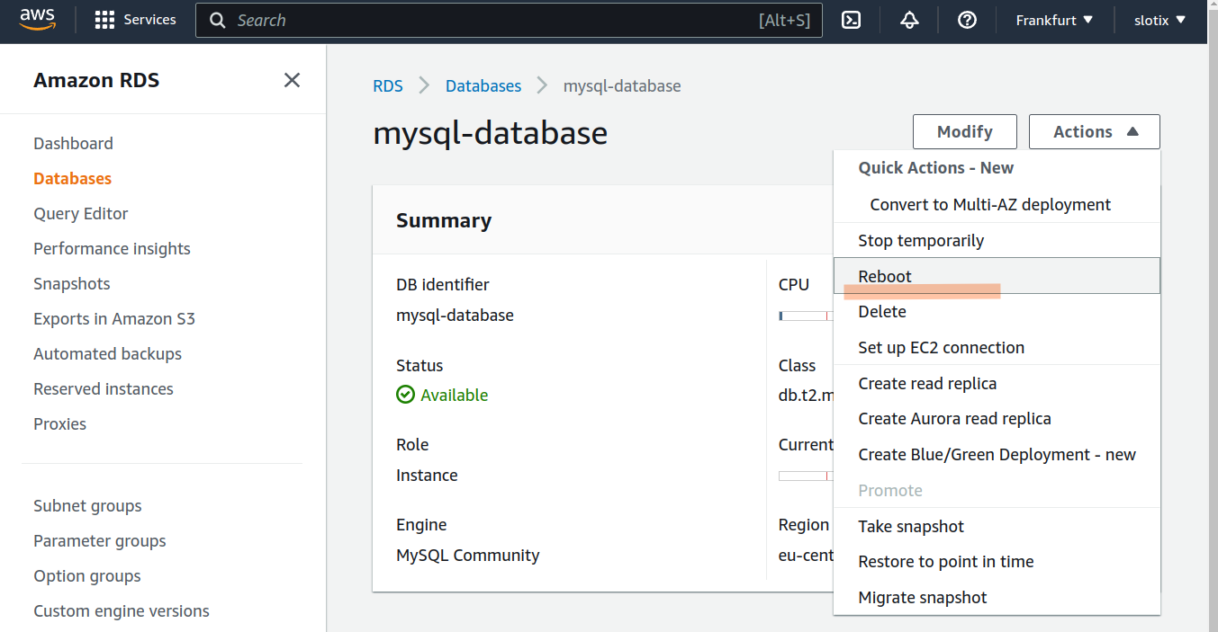This screenshot has height=632, width=1218.
Task: Open Option groups page
Action: coord(87,576)
